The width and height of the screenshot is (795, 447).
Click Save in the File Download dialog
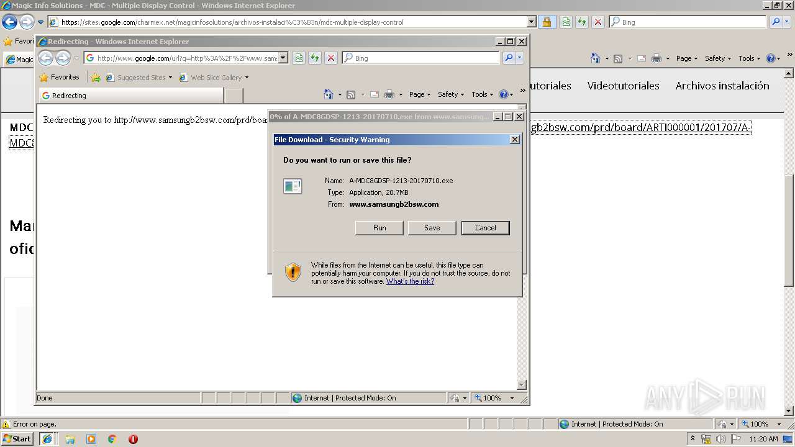tap(432, 228)
